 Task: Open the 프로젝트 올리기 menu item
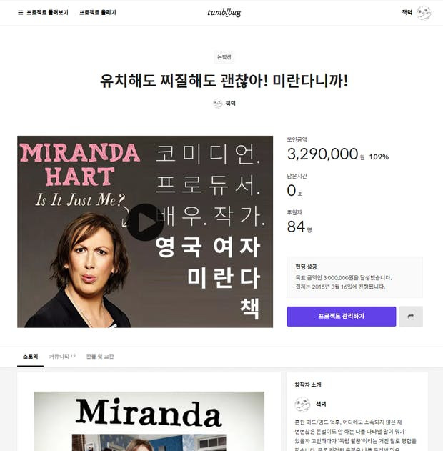point(98,13)
